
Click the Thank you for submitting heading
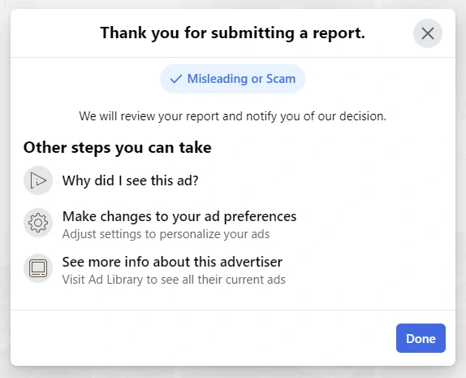pyautogui.click(x=232, y=33)
